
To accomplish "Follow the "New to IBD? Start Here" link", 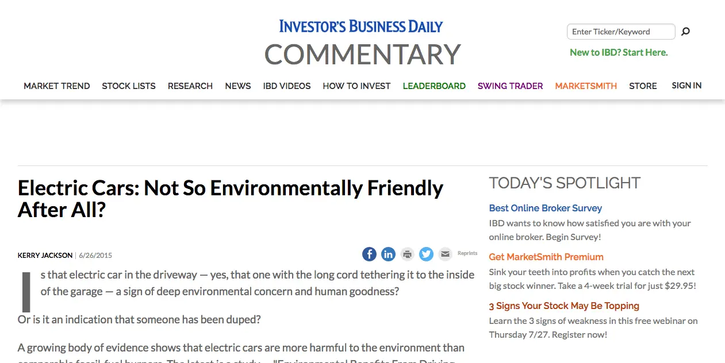I will pos(619,52).
